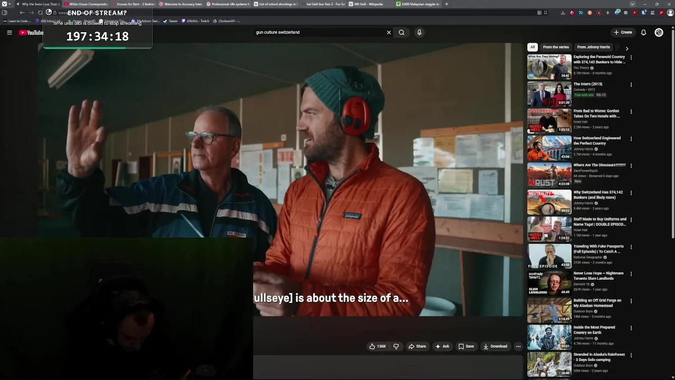Bookmark this page icon in address bar
The image size is (675, 380).
pyautogui.click(x=545, y=13)
